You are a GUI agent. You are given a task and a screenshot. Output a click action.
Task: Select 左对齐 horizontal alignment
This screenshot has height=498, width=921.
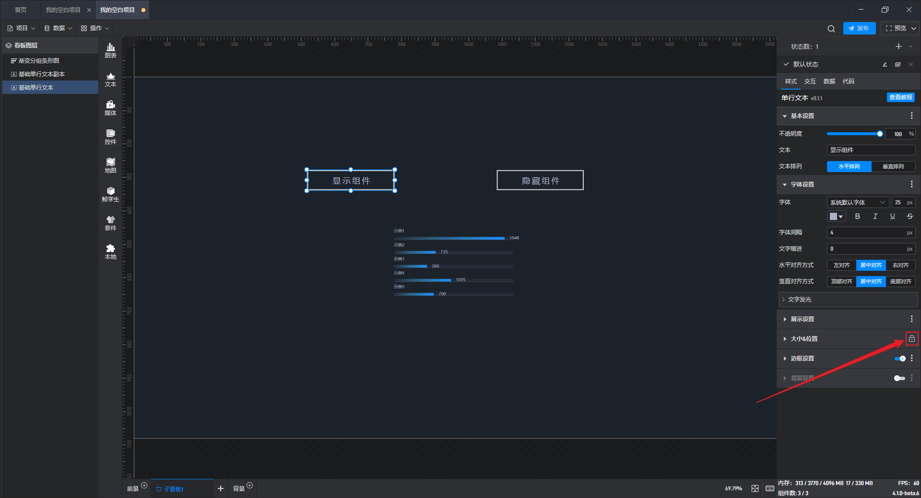coord(841,265)
